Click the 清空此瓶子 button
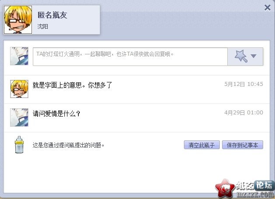Image resolution: width=275 pixels, height=199 pixels. pyautogui.click(x=202, y=145)
